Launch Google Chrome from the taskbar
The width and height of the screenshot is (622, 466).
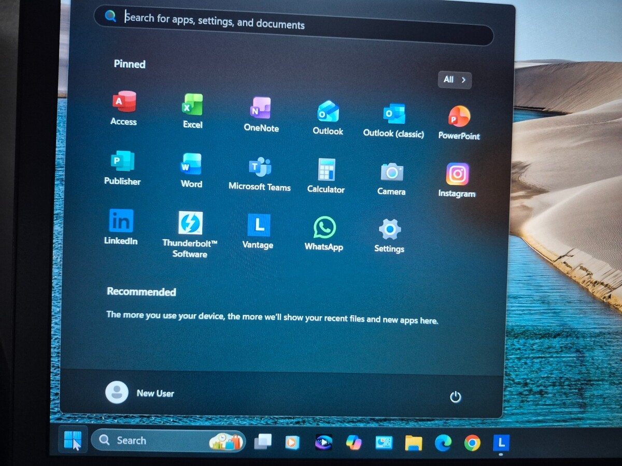tap(472, 443)
